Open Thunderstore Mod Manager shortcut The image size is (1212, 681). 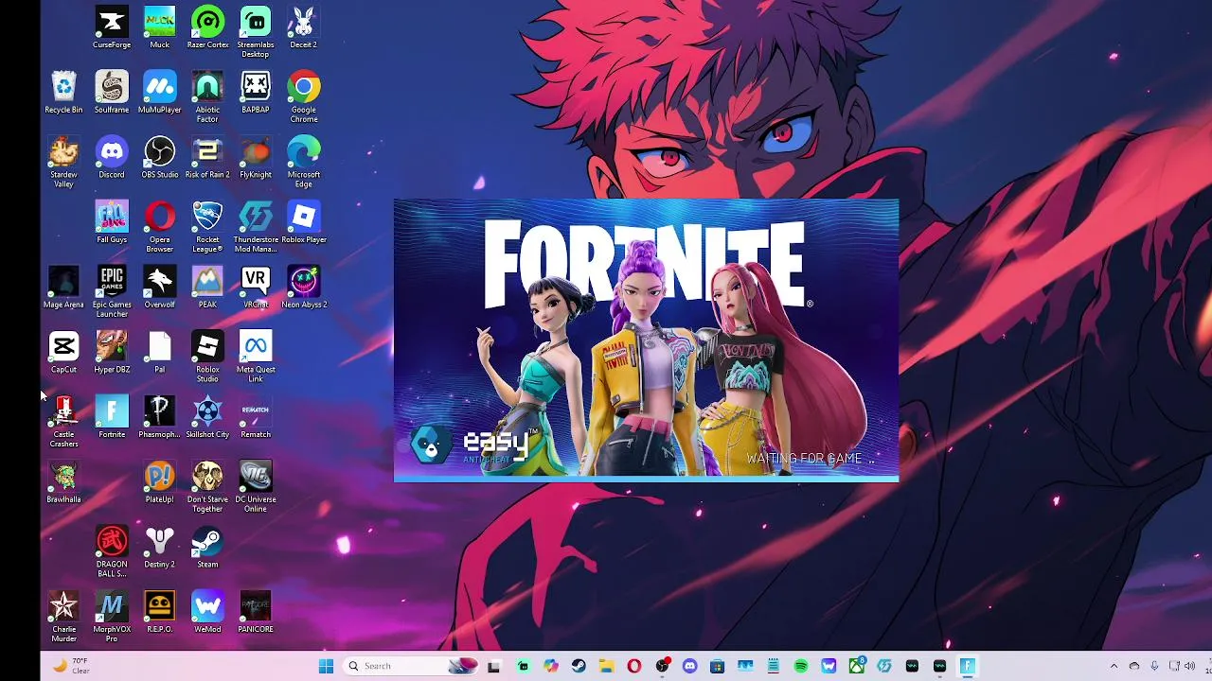[x=256, y=227]
